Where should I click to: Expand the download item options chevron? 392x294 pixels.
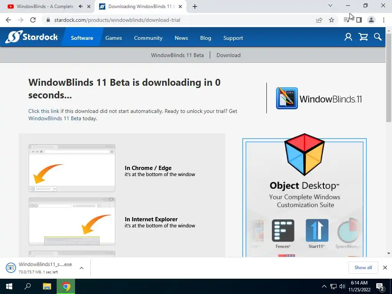click(x=82, y=268)
